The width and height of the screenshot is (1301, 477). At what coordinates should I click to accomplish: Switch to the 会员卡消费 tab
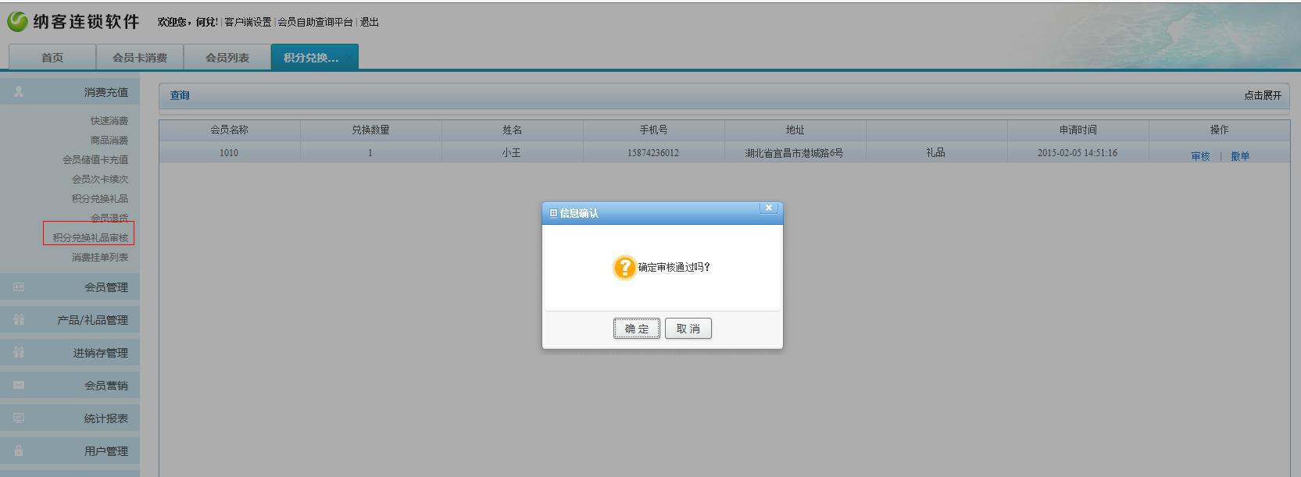(x=140, y=58)
